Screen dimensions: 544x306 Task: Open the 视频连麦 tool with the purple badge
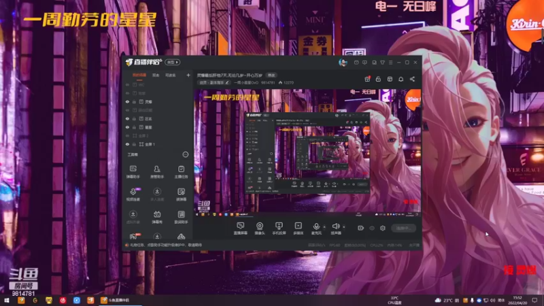(x=133, y=194)
